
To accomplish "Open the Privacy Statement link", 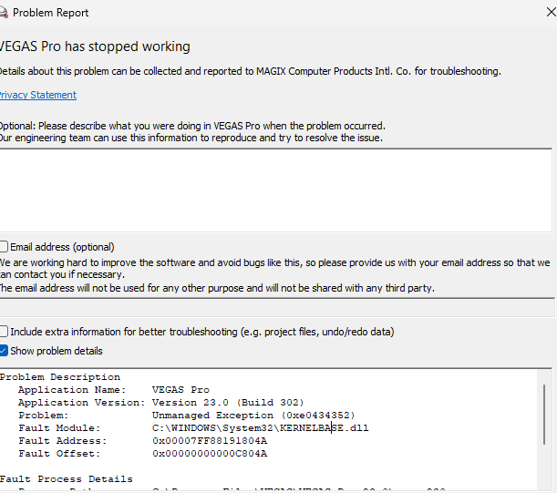I will coord(38,95).
